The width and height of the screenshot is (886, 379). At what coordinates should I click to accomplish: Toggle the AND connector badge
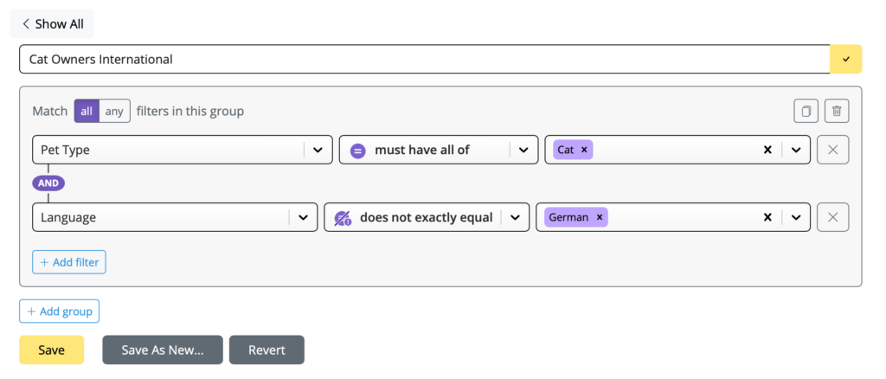pyautogui.click(x=48, y=183)
